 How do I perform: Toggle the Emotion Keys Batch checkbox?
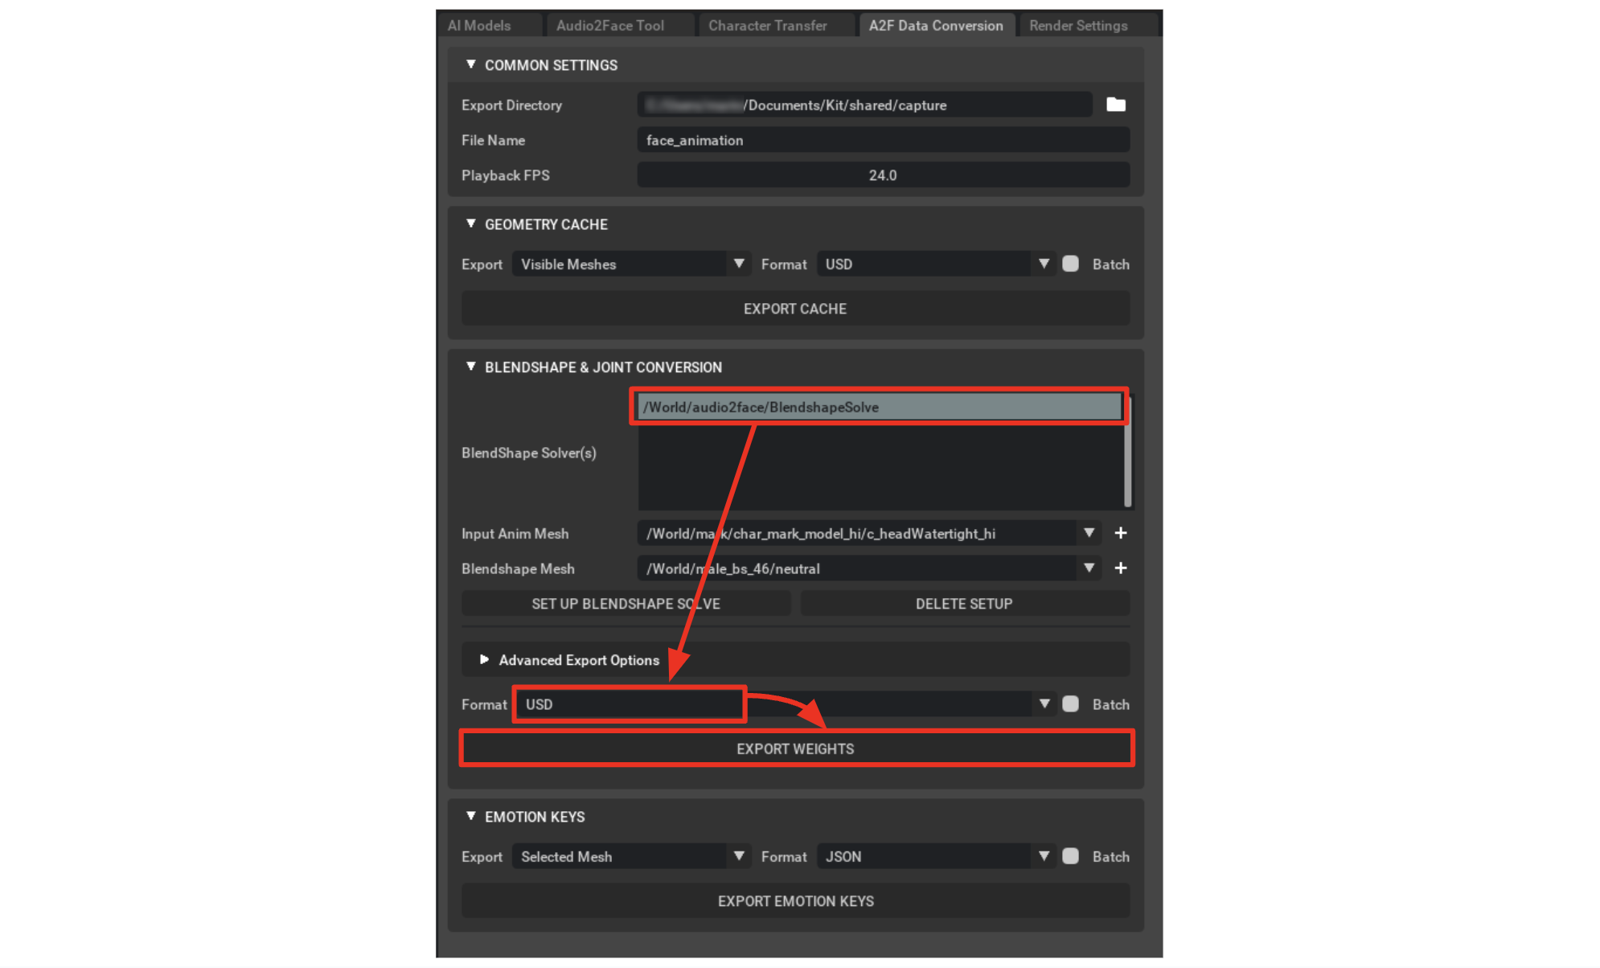pyautogui.click(x=1062, y=857)
